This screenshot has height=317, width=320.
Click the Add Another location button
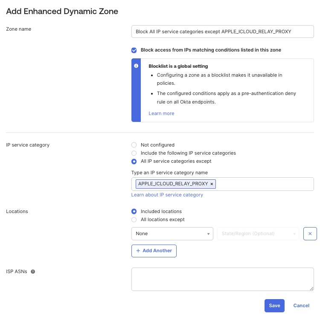tap(154, 251)
